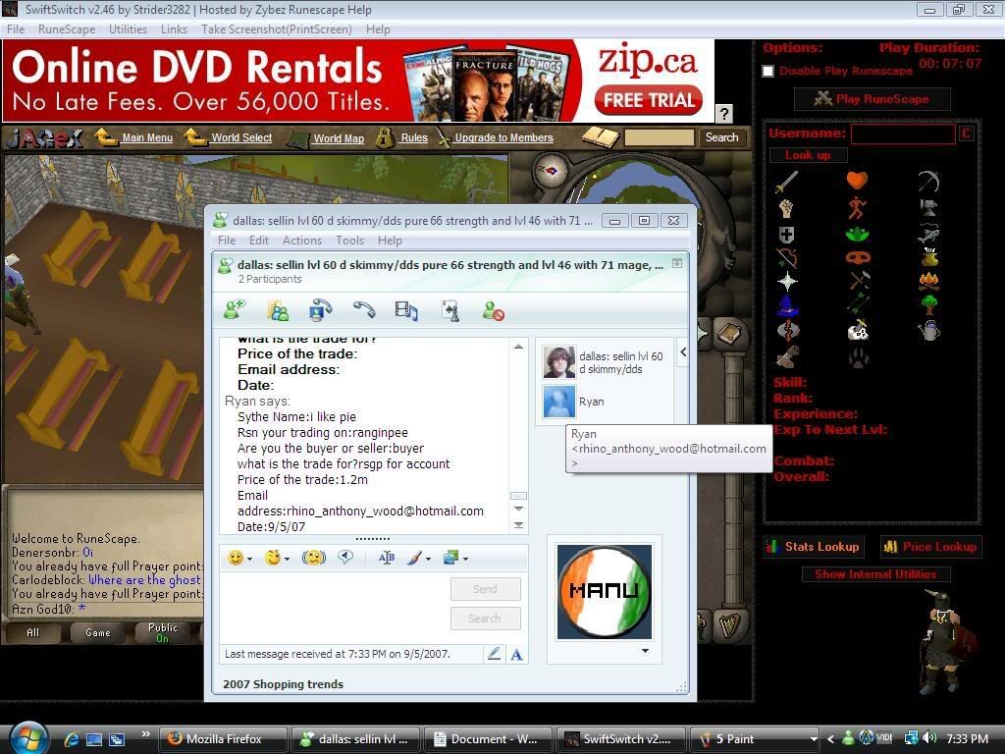Open display picture options dropdown arrow
Viewport: 1005px width, 754px height.
(x=646, y=651)
